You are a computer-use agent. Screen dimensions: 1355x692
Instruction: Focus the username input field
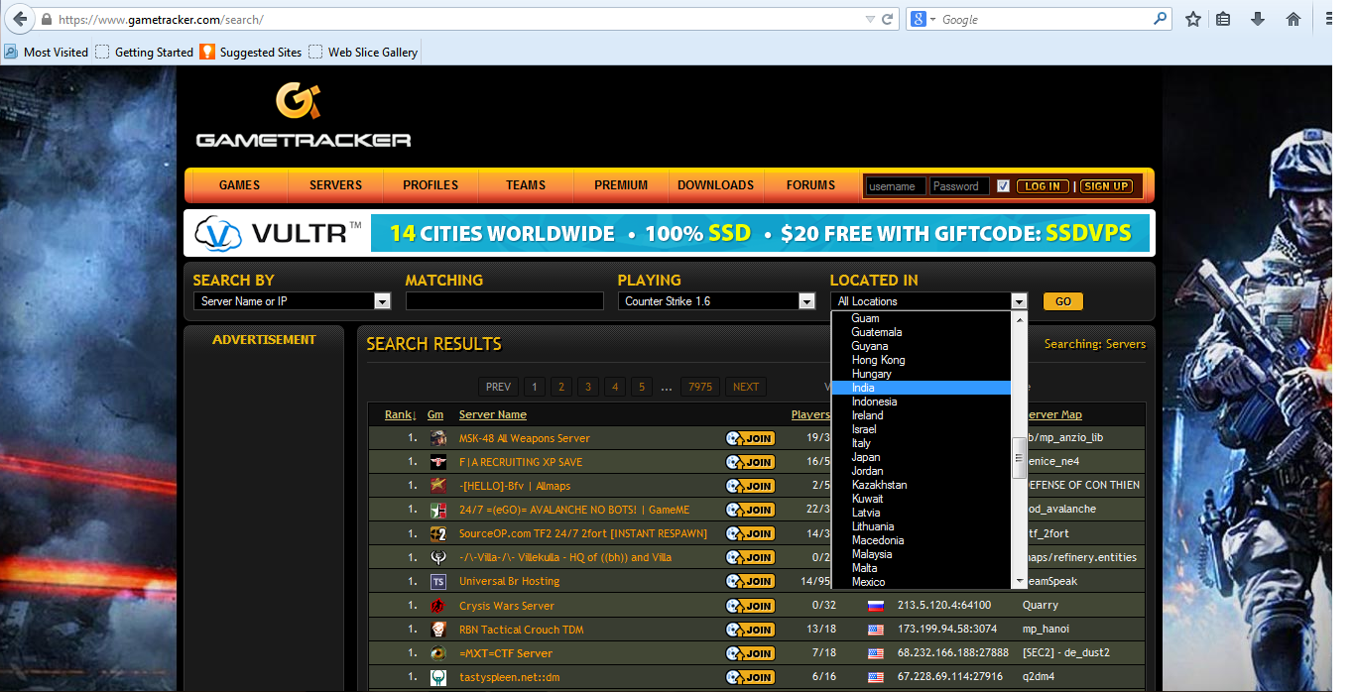click(x=896, y=186)
